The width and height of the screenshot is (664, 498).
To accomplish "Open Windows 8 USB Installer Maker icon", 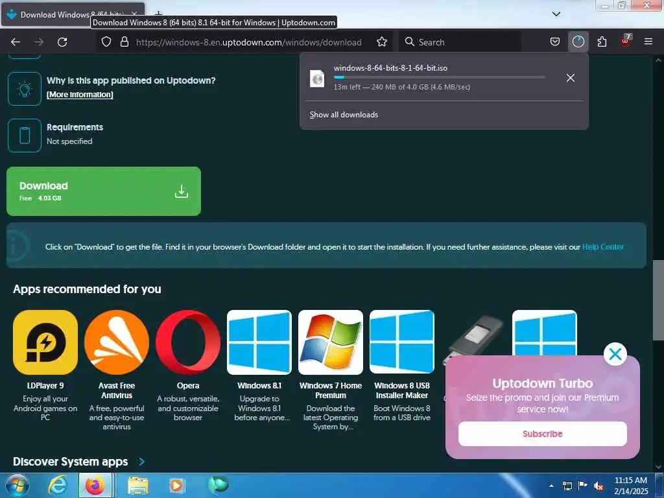I will 402,342.
